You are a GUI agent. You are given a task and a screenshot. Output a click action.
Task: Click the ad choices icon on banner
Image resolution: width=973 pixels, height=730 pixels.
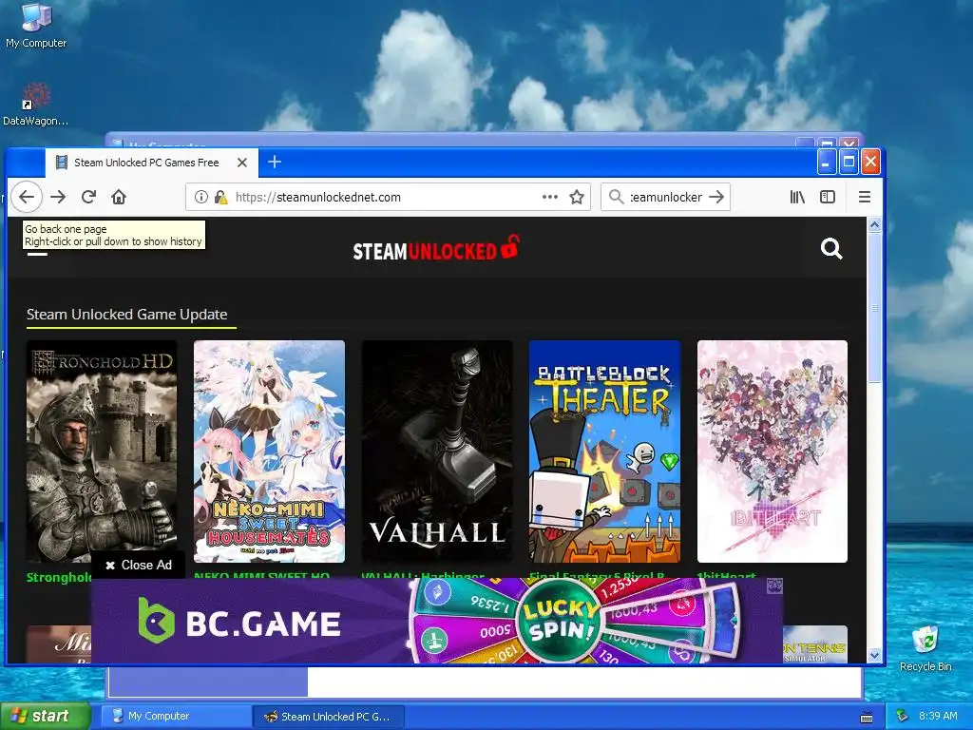[x=774, y=586]
